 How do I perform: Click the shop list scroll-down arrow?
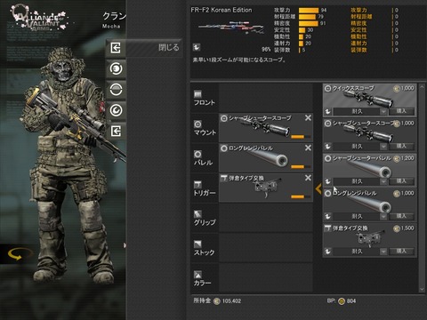point(422,289)
